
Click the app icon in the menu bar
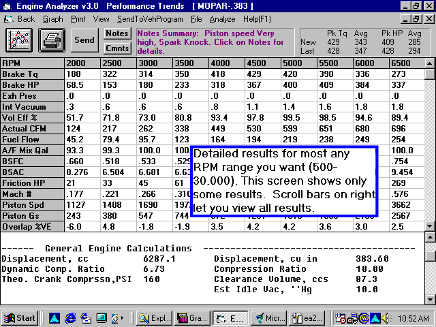(8, 19)
